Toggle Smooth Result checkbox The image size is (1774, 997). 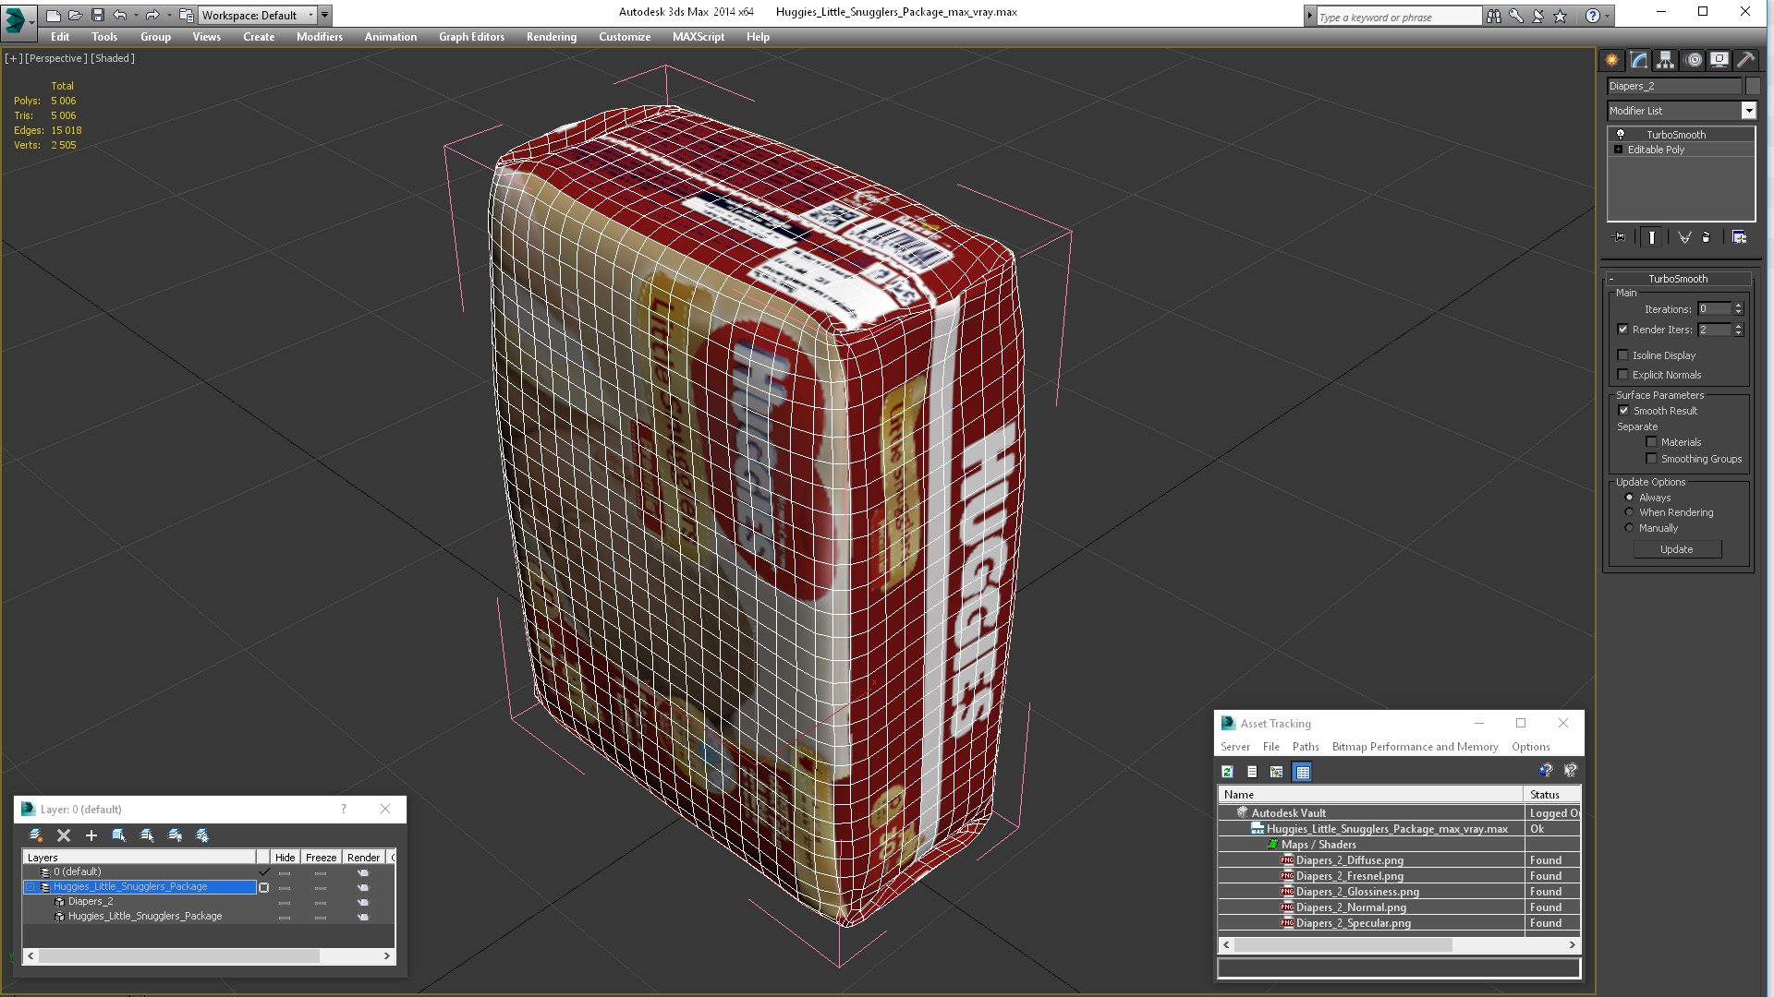pyautogui.click(x=1623, y=411)
